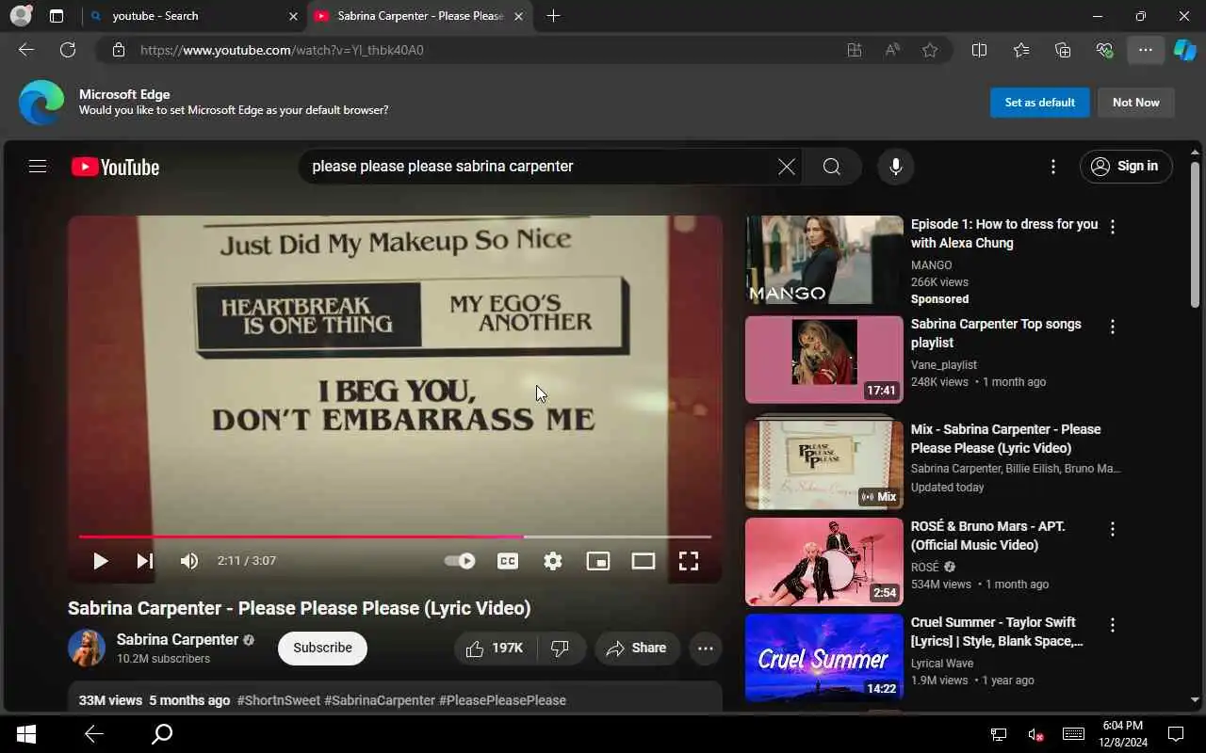Open options for the MANGO sponsored video
1206x753 pixels.
(1113, 227)
